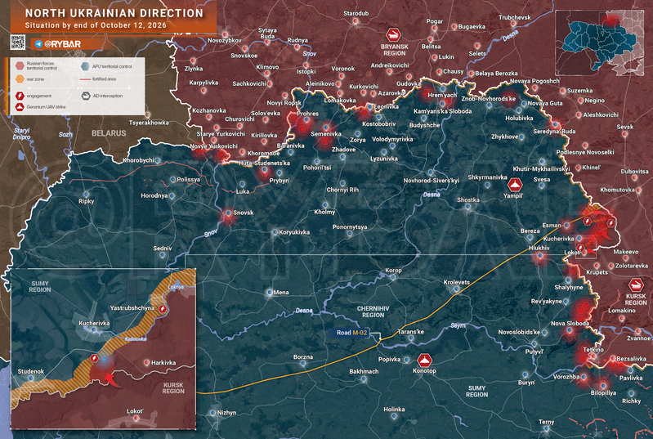
Task: Click the 'Terny' label
Action: click(547, 422)
